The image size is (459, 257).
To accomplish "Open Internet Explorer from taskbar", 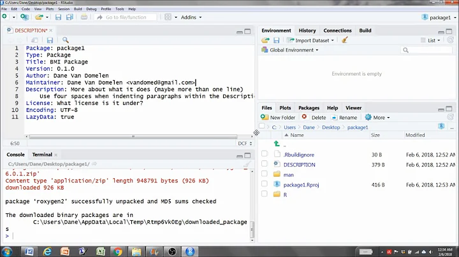I will [x=47, y=251].
